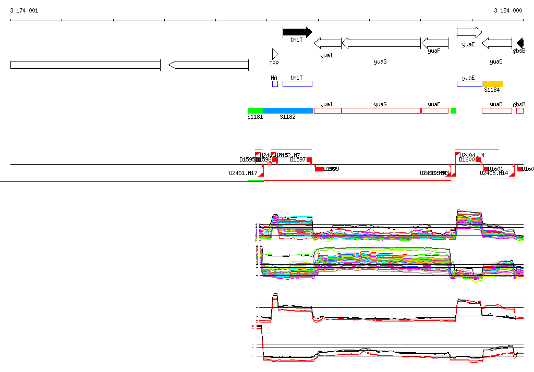534x372 pixels.
Task: Select the yuaD label under the gene arrow
Action: [x=496, y=61]
